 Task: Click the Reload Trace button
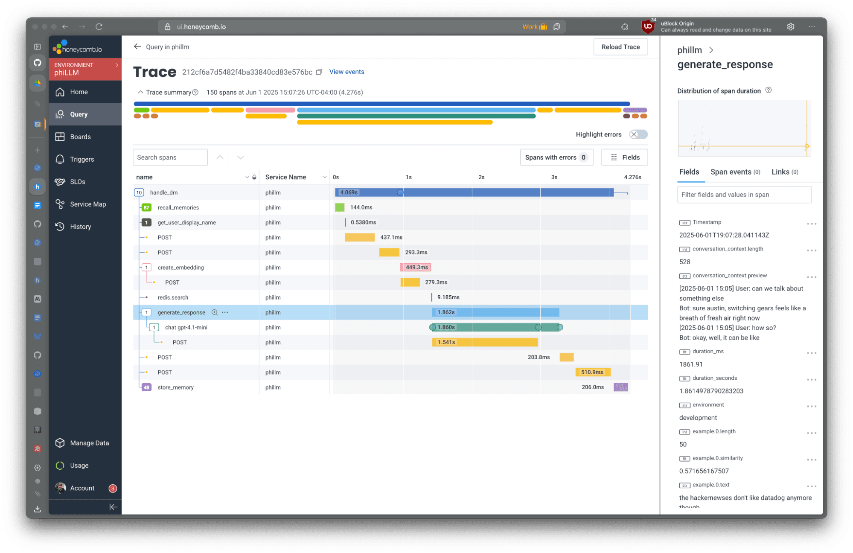[620, 47]
